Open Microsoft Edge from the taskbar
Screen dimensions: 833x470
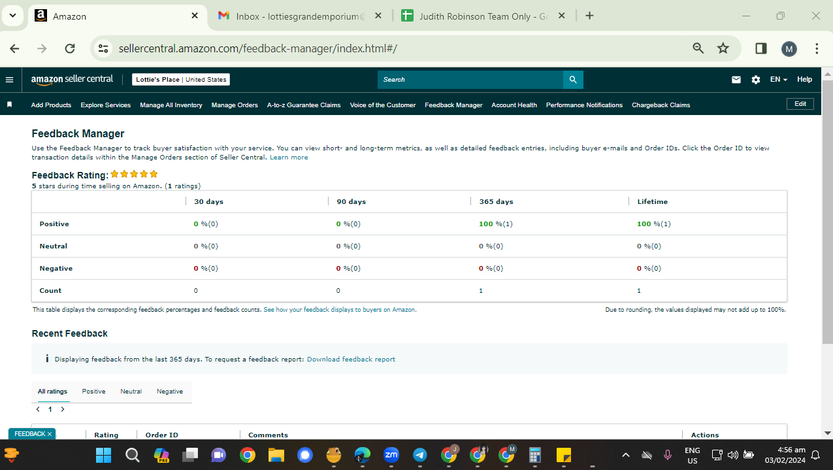(x=363, y=455)
